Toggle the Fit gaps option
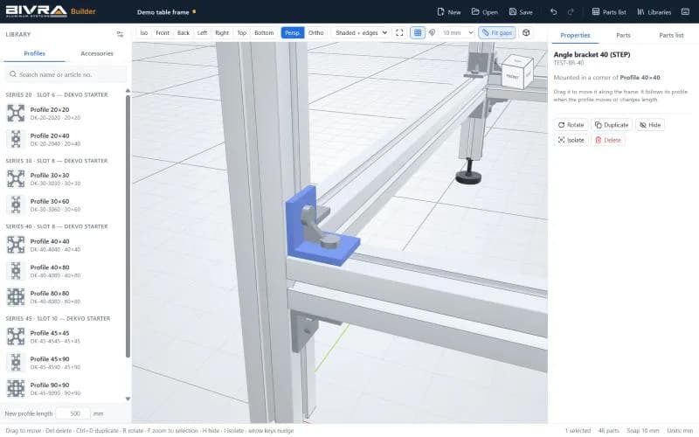 (x=497, y=32)
